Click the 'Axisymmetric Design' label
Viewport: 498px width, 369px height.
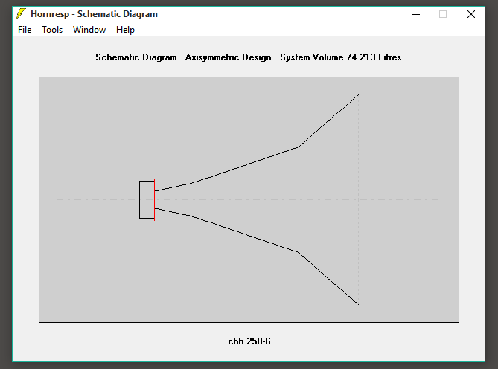coord(228,57)
